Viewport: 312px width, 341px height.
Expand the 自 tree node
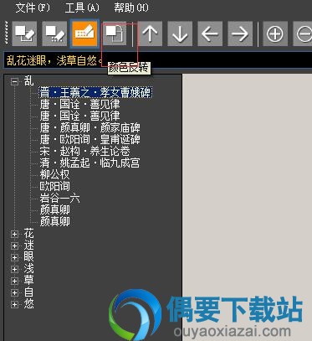[x=14, y=292]
